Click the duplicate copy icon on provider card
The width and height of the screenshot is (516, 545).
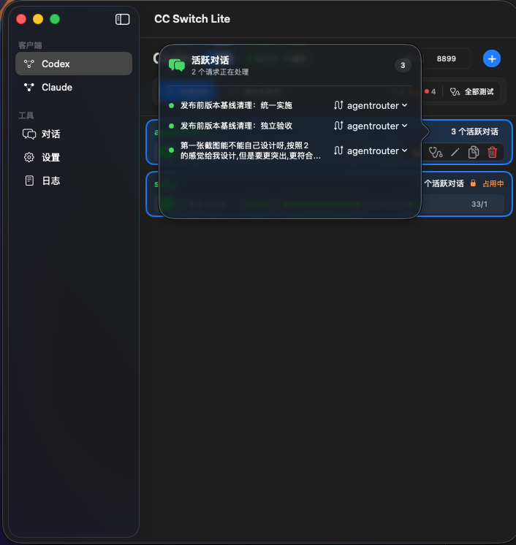473,152
